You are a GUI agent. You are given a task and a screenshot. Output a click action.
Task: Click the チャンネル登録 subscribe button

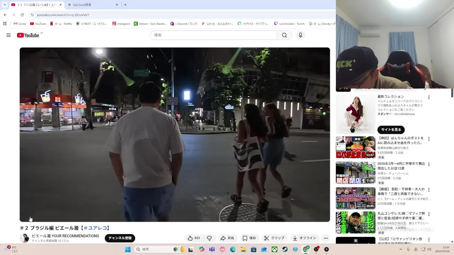click(120, 238)
